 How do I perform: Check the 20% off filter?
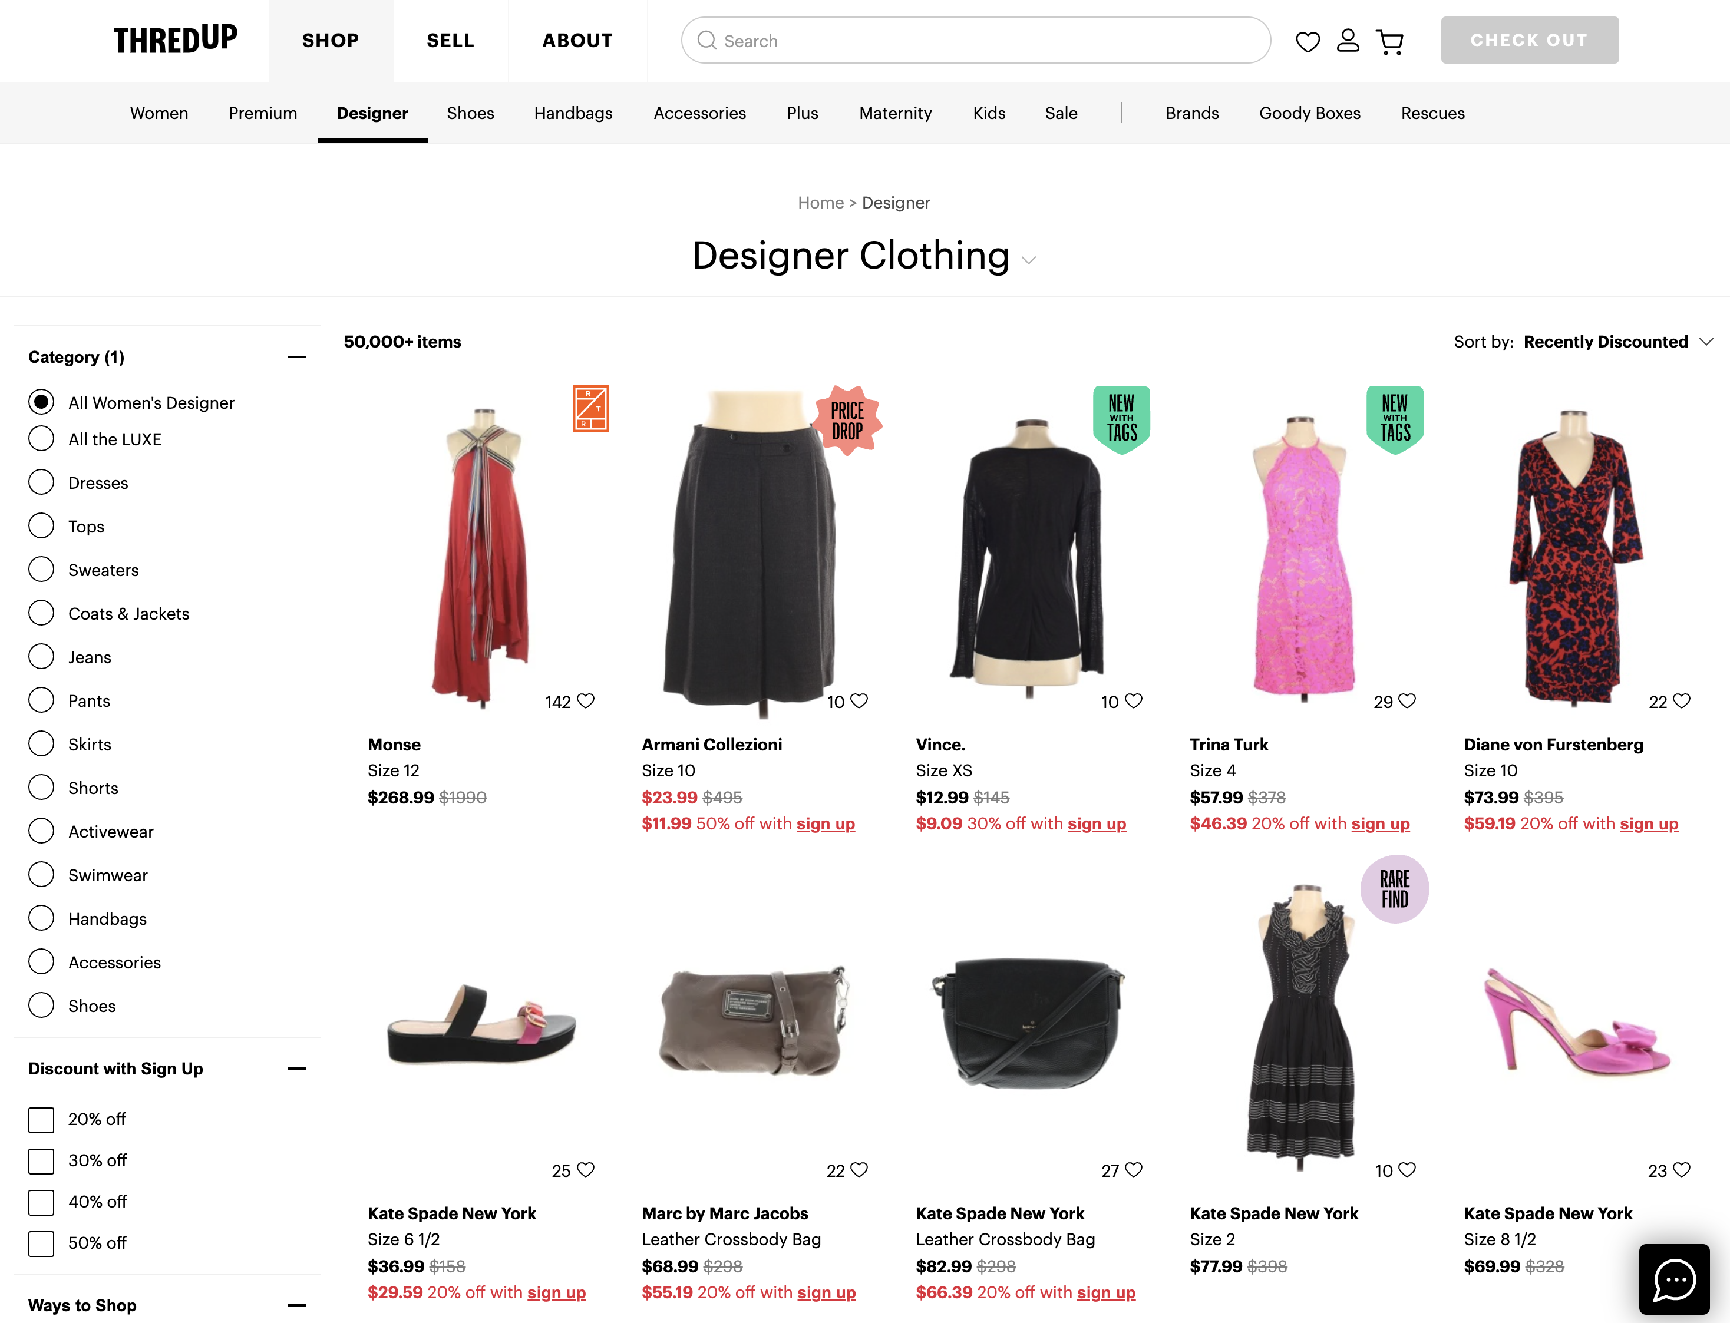coord(42,1120)
